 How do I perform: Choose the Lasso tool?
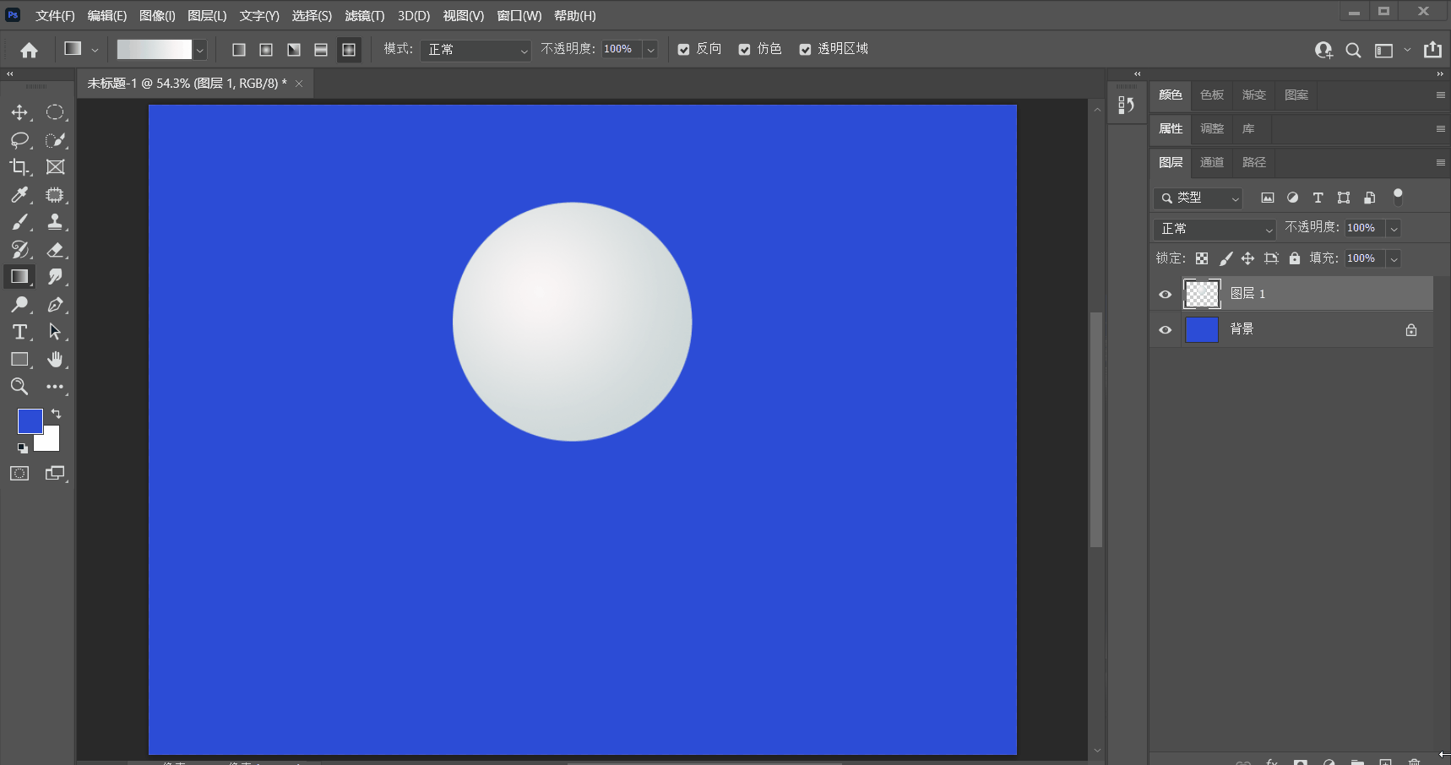click(19, 140)
